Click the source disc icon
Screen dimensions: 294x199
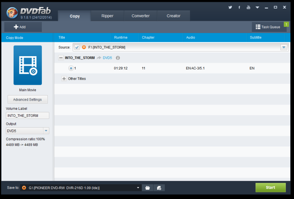pyautogui.click(x=84, y=47)
